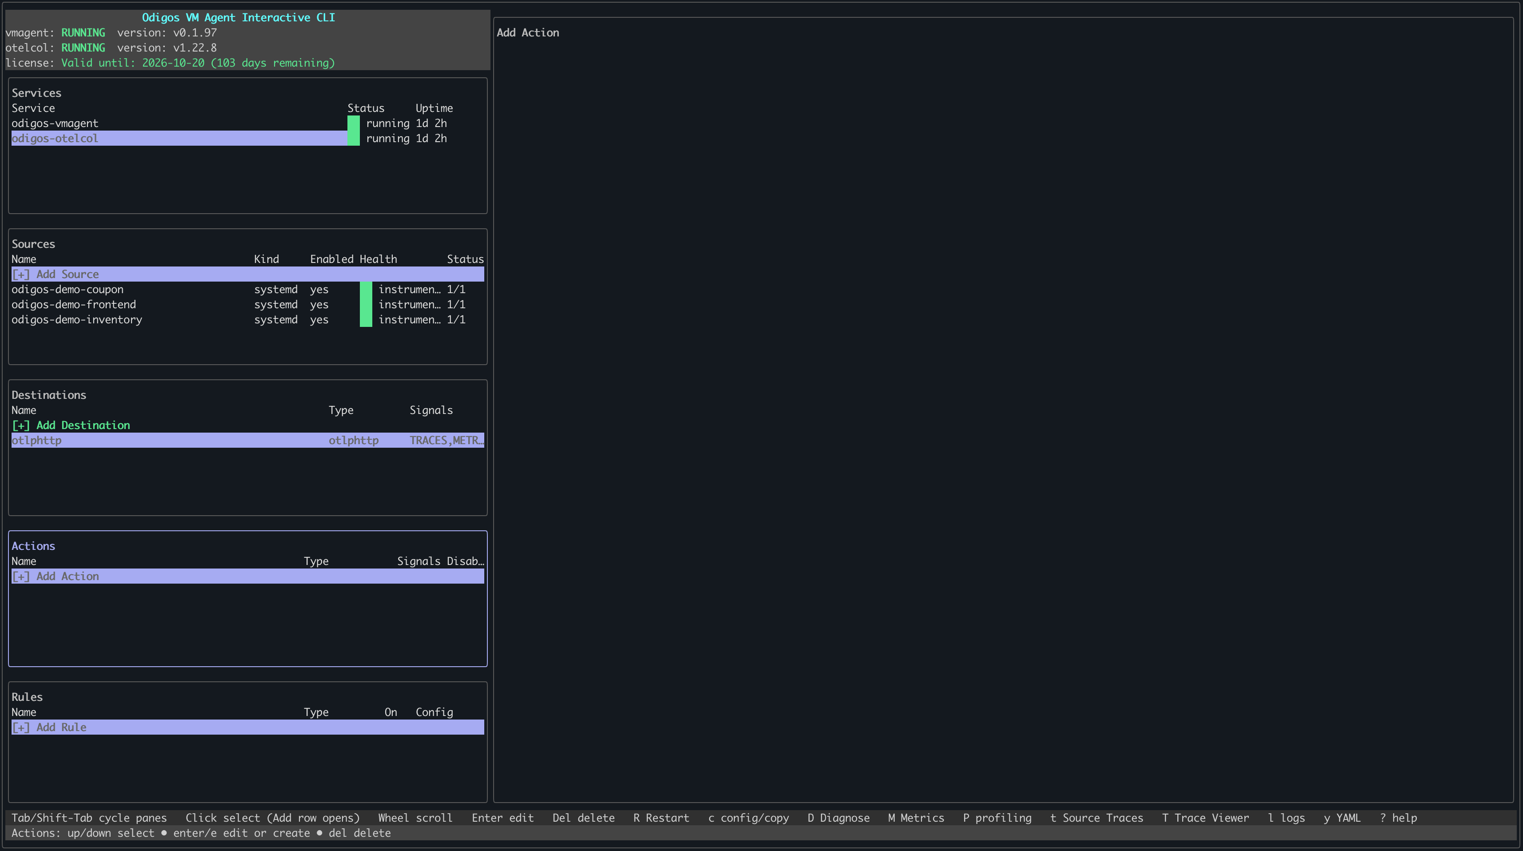Click the health indicator for odigos-demo-coupon
Image resolution: width=1523 pixels, height=851 pixels.
366,290
